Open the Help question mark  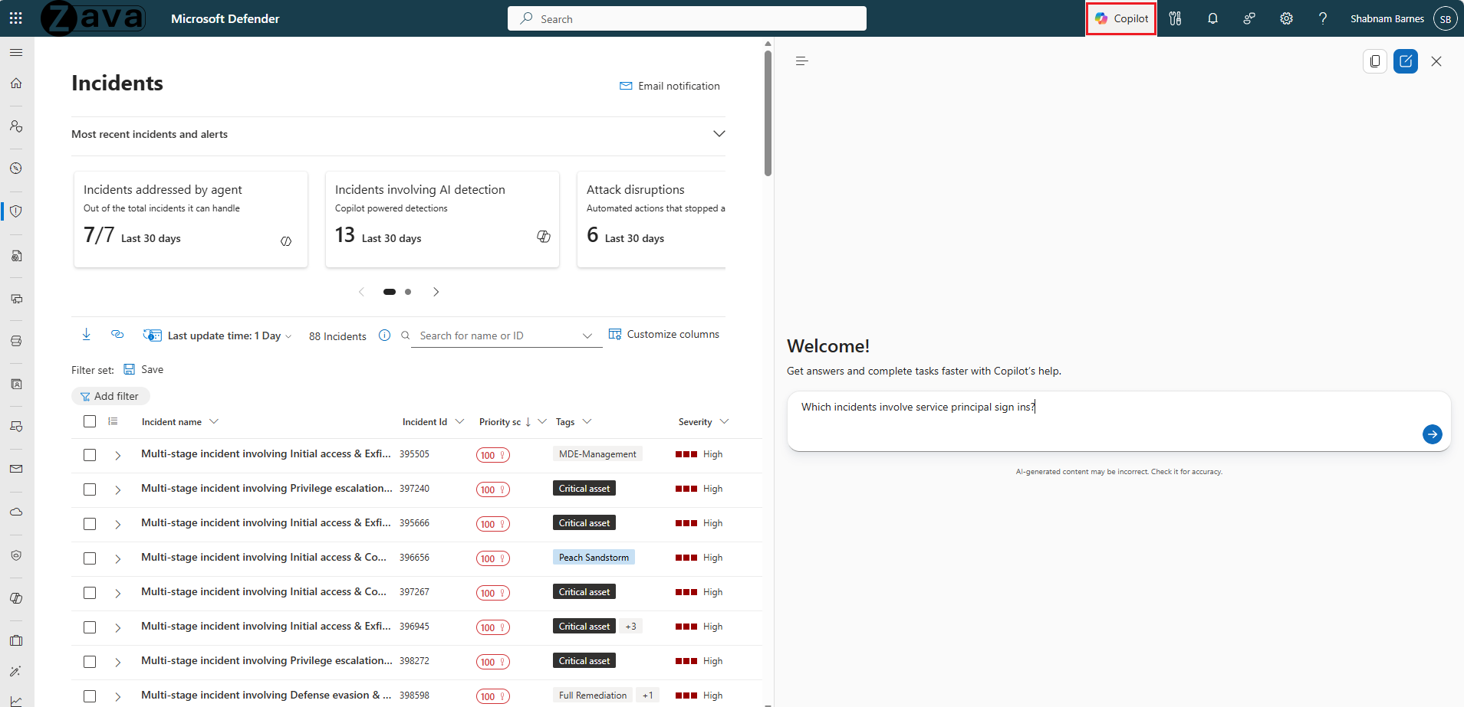pos(1323,18)
